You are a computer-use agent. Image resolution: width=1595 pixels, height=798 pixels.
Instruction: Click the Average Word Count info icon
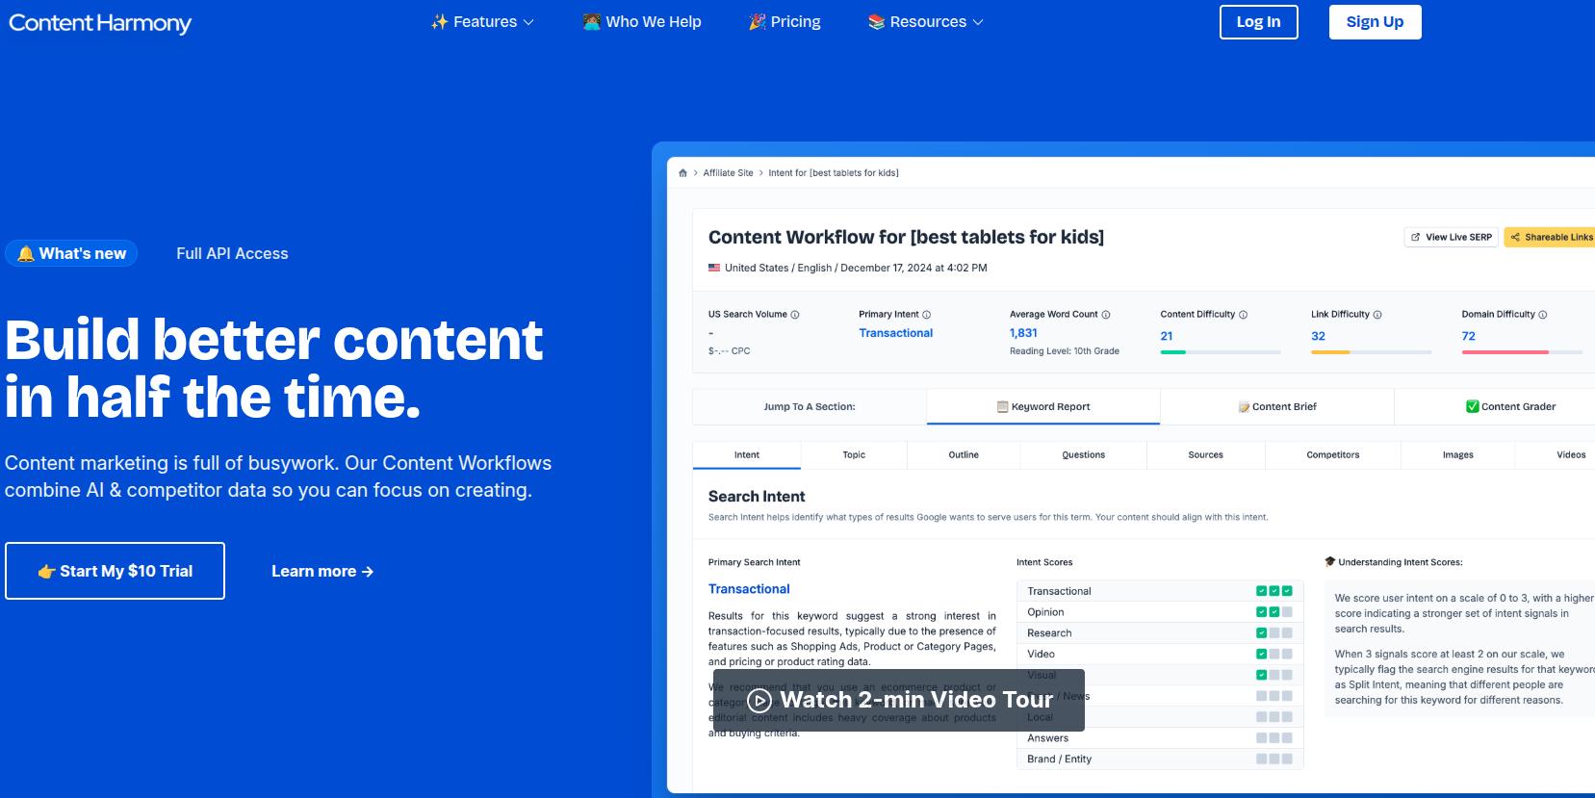click(x=1105, y=315)
